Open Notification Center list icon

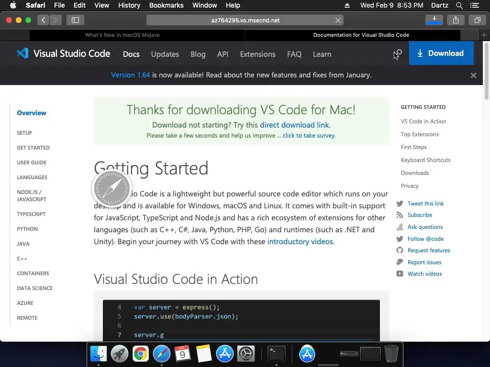(474, 5)
